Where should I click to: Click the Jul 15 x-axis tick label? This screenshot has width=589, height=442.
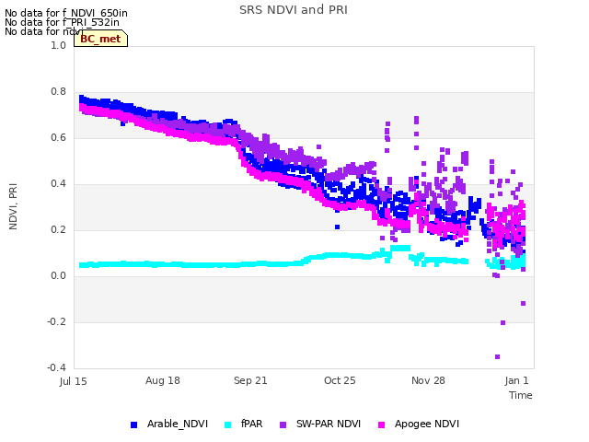[73, 381]
